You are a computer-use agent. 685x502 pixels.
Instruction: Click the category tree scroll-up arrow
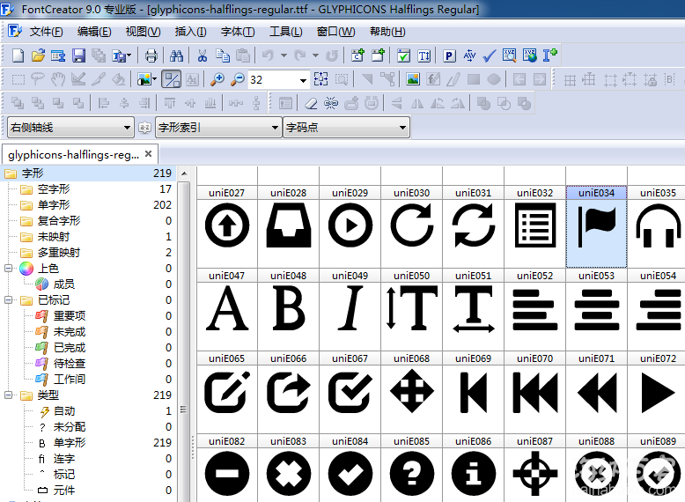(x=184, y=173)
